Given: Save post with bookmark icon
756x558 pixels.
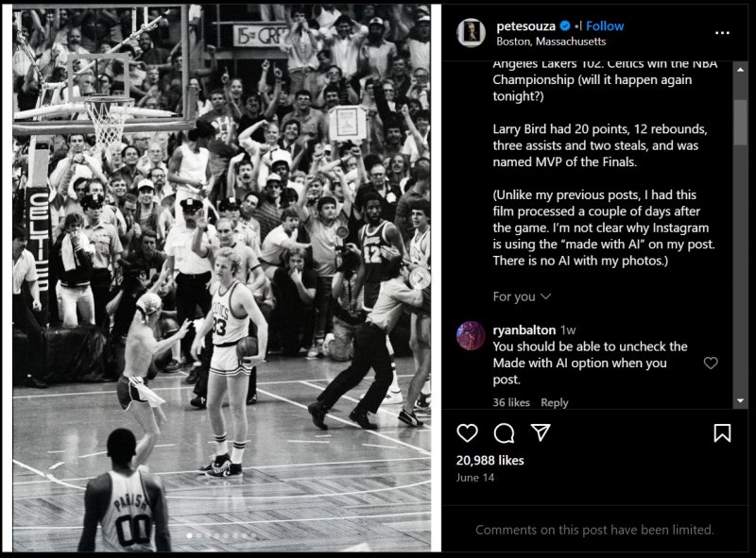Looking at the screenshot, I should pos(722,432).
